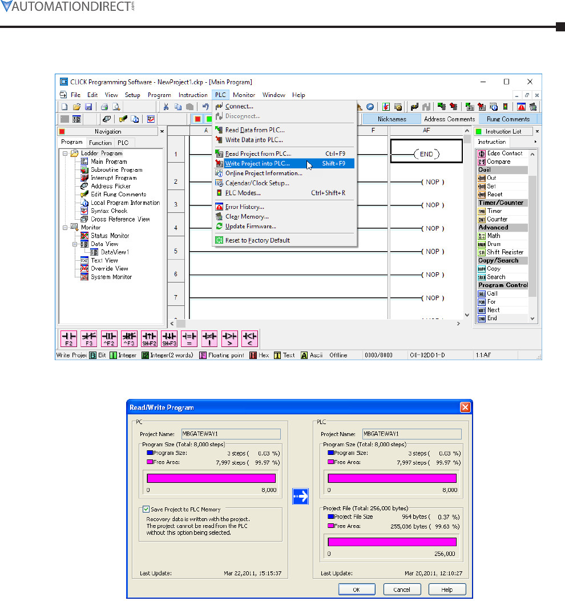Click the ladder editor scroll-up arrow
The height and width of the screenshot is (601, 565).
pos(467,131)
